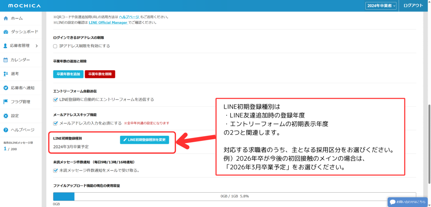Viewport: 431px width, 207px height.
Task: Uncheck the email address required checkbox
Action: 55,123
